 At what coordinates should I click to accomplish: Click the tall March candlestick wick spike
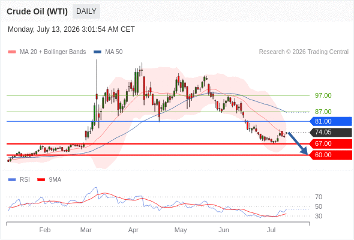pyautogui.click(x=97, y=77)
